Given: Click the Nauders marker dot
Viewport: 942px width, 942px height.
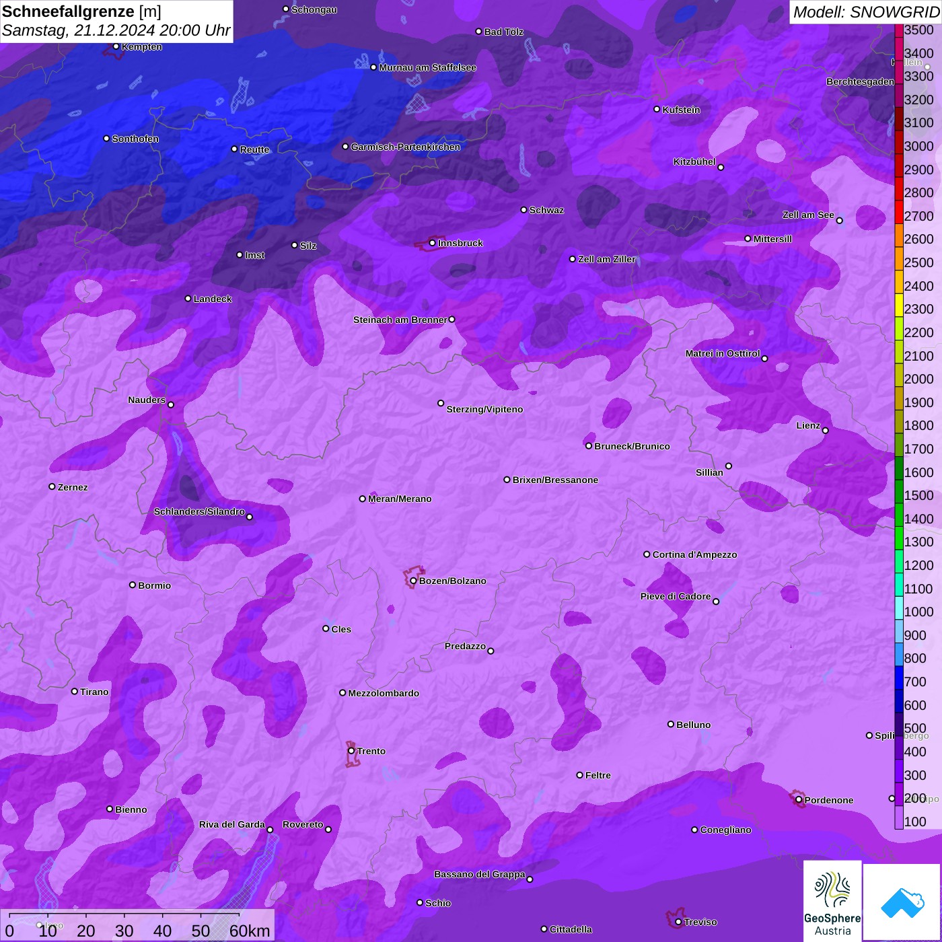Looking at the screenshot, I should click(171, 404).
